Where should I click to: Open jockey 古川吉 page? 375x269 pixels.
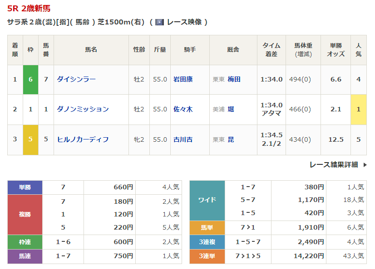(x=183, y=139)
